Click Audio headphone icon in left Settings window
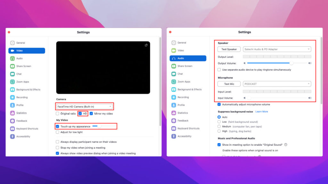Screen dimensions: 328x184 12,58
